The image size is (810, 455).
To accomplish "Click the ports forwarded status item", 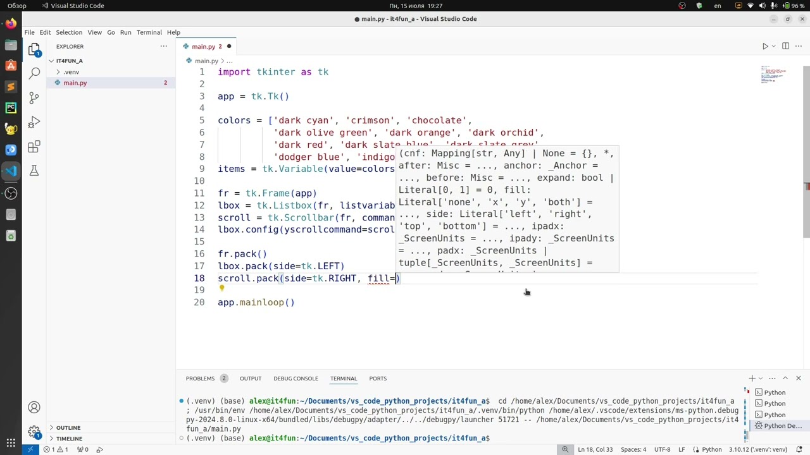I will click(82, 449).
